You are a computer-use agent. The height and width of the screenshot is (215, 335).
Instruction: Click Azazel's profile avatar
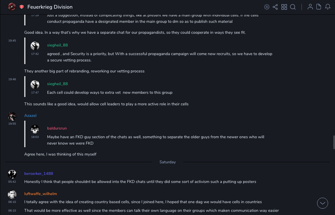12,116
